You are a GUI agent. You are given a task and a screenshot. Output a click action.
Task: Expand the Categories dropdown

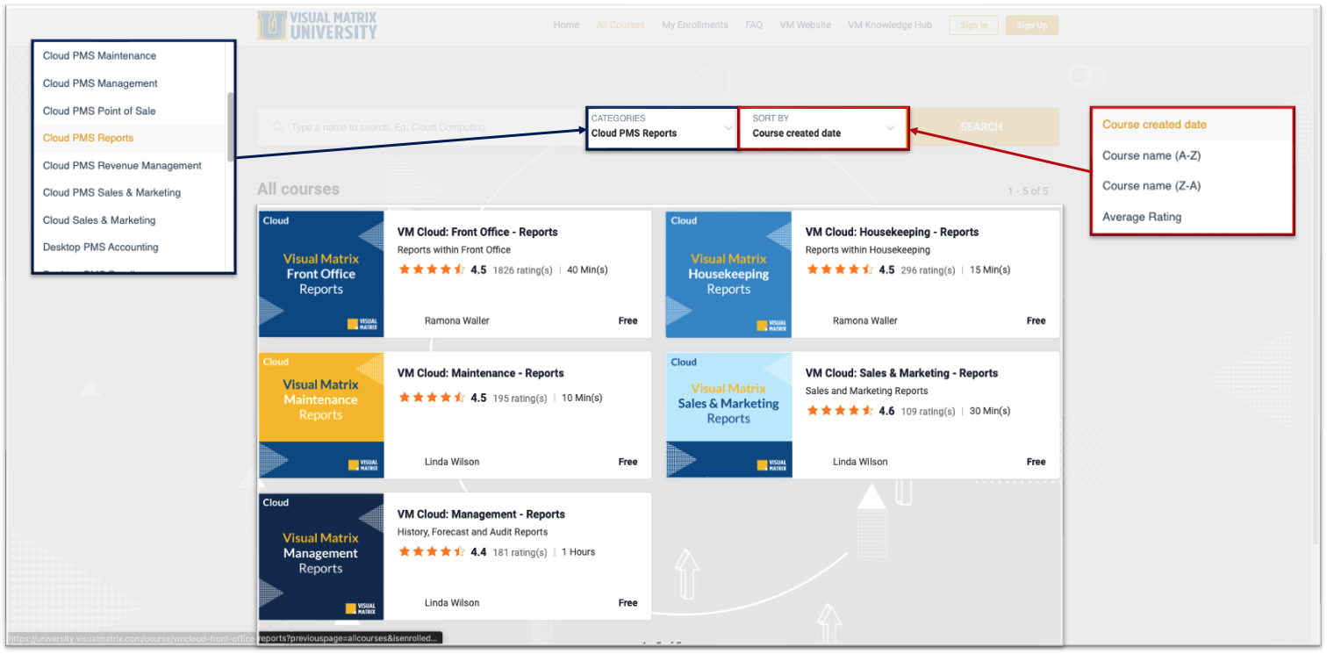pos(662,128)
